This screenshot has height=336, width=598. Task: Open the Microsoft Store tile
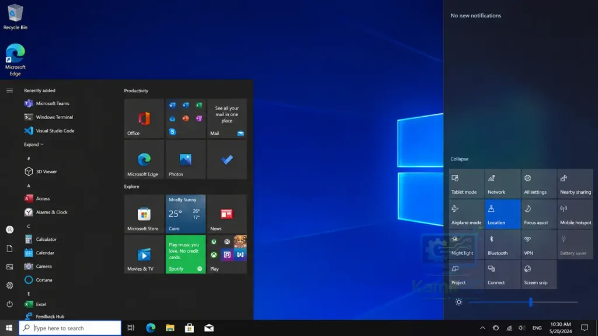[144, 214]
